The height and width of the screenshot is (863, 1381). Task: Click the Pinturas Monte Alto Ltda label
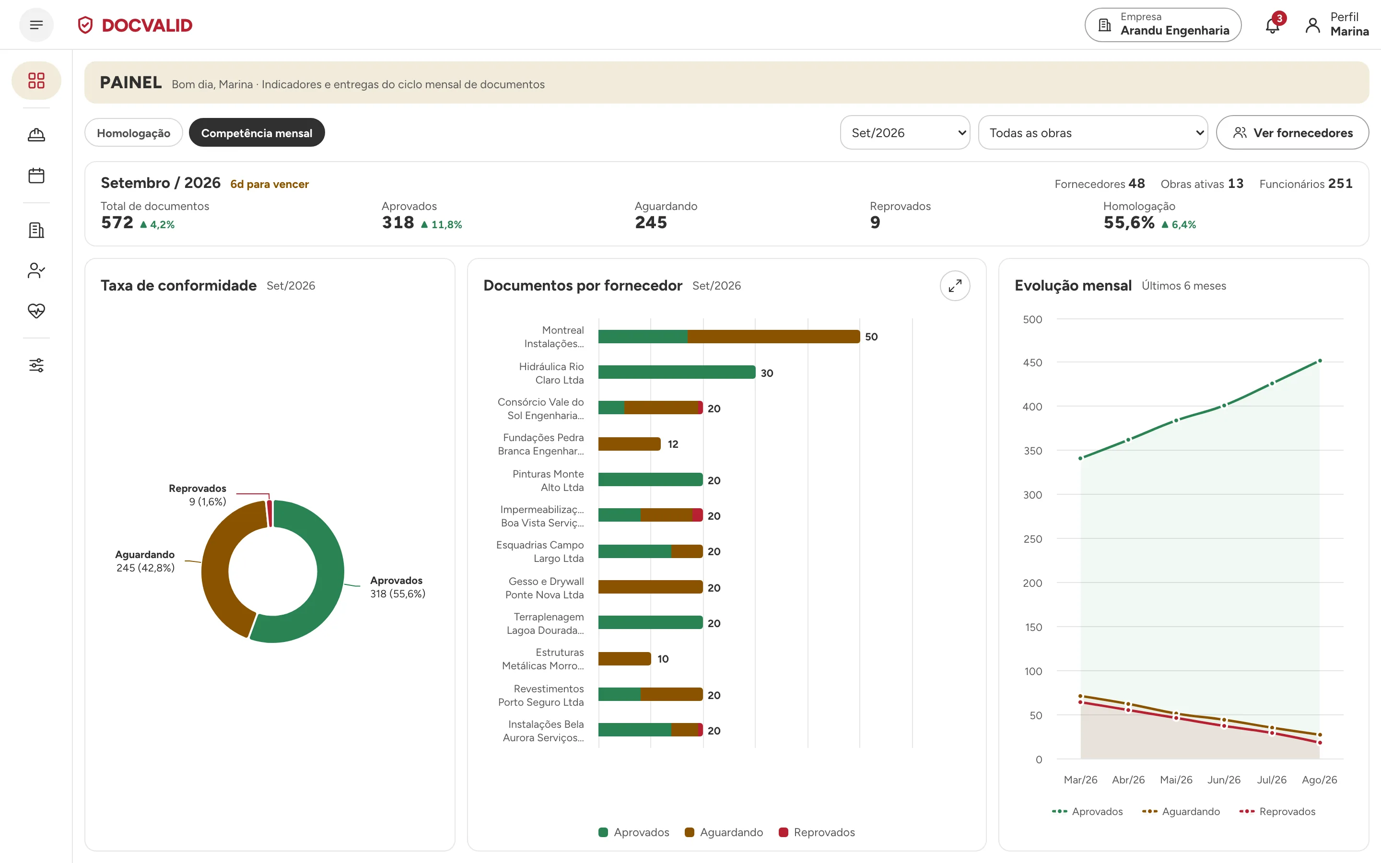pyautogui.click(x=548, y=480)
